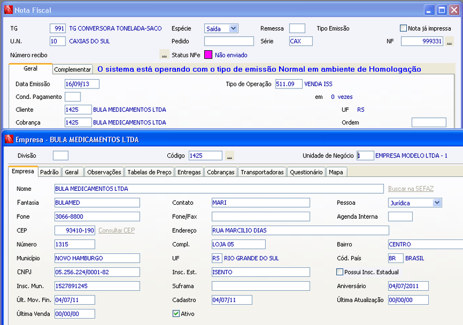Image resolution: width=463 pixels, height=325 pixels.
Task: Click the Fantasia field BULAMED
Action: [x=97, y=202]
